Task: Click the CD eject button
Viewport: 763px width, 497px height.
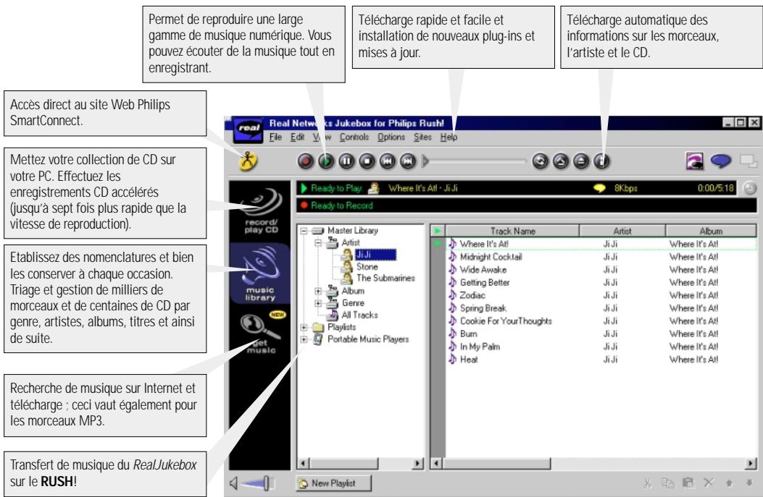Action: pos(581,161)
